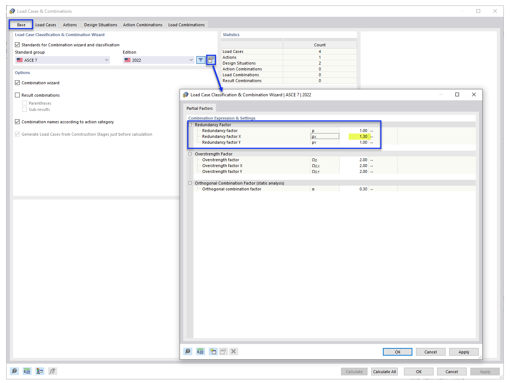Select the Overstrength factor Y value 2.00
510x383 pixels.
click(x=354, y=171)
